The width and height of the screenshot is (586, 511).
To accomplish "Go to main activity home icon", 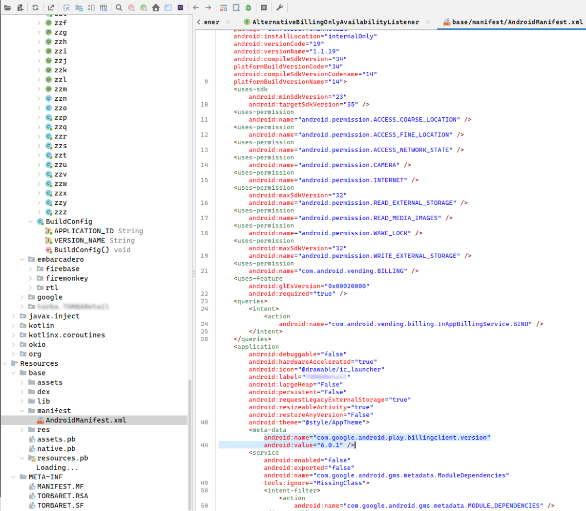I will coord(156,8).
